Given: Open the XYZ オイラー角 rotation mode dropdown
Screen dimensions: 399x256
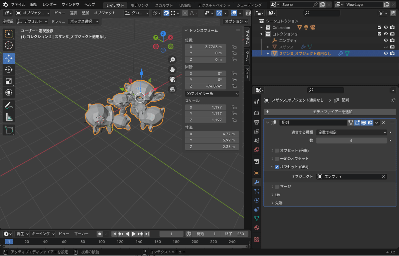Looking at the screenshot, I should pos(212,94).
